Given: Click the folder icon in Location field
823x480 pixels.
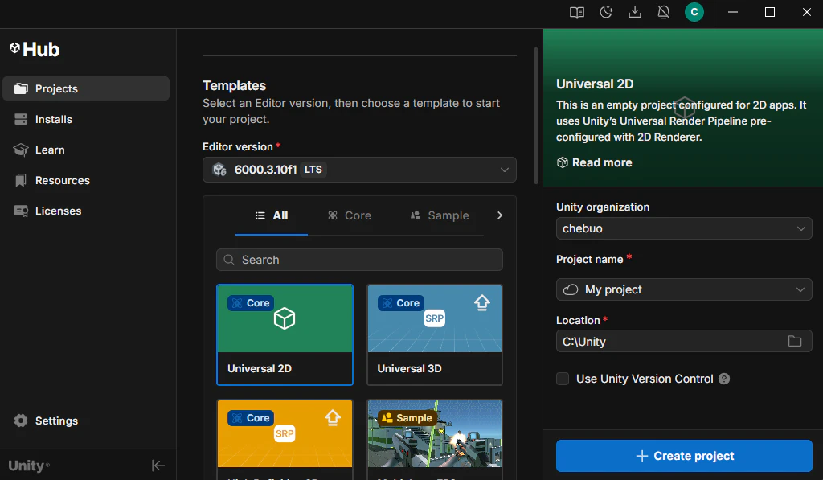Looking at the screenshot, I should (795, 342).
